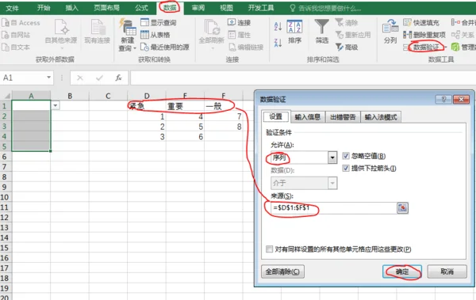Click 分列 text to columns
The width and height of the screenshot is (476, 300).
click(x=390, y=31)
